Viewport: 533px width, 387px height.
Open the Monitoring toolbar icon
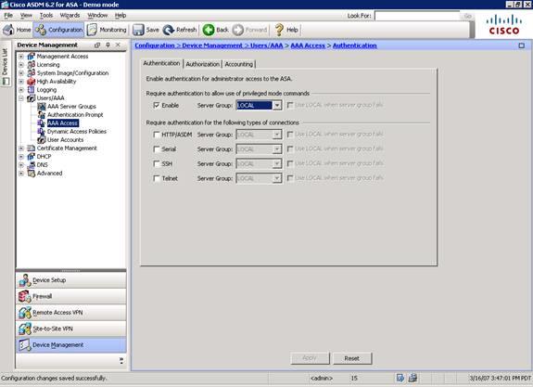(92, 30)
